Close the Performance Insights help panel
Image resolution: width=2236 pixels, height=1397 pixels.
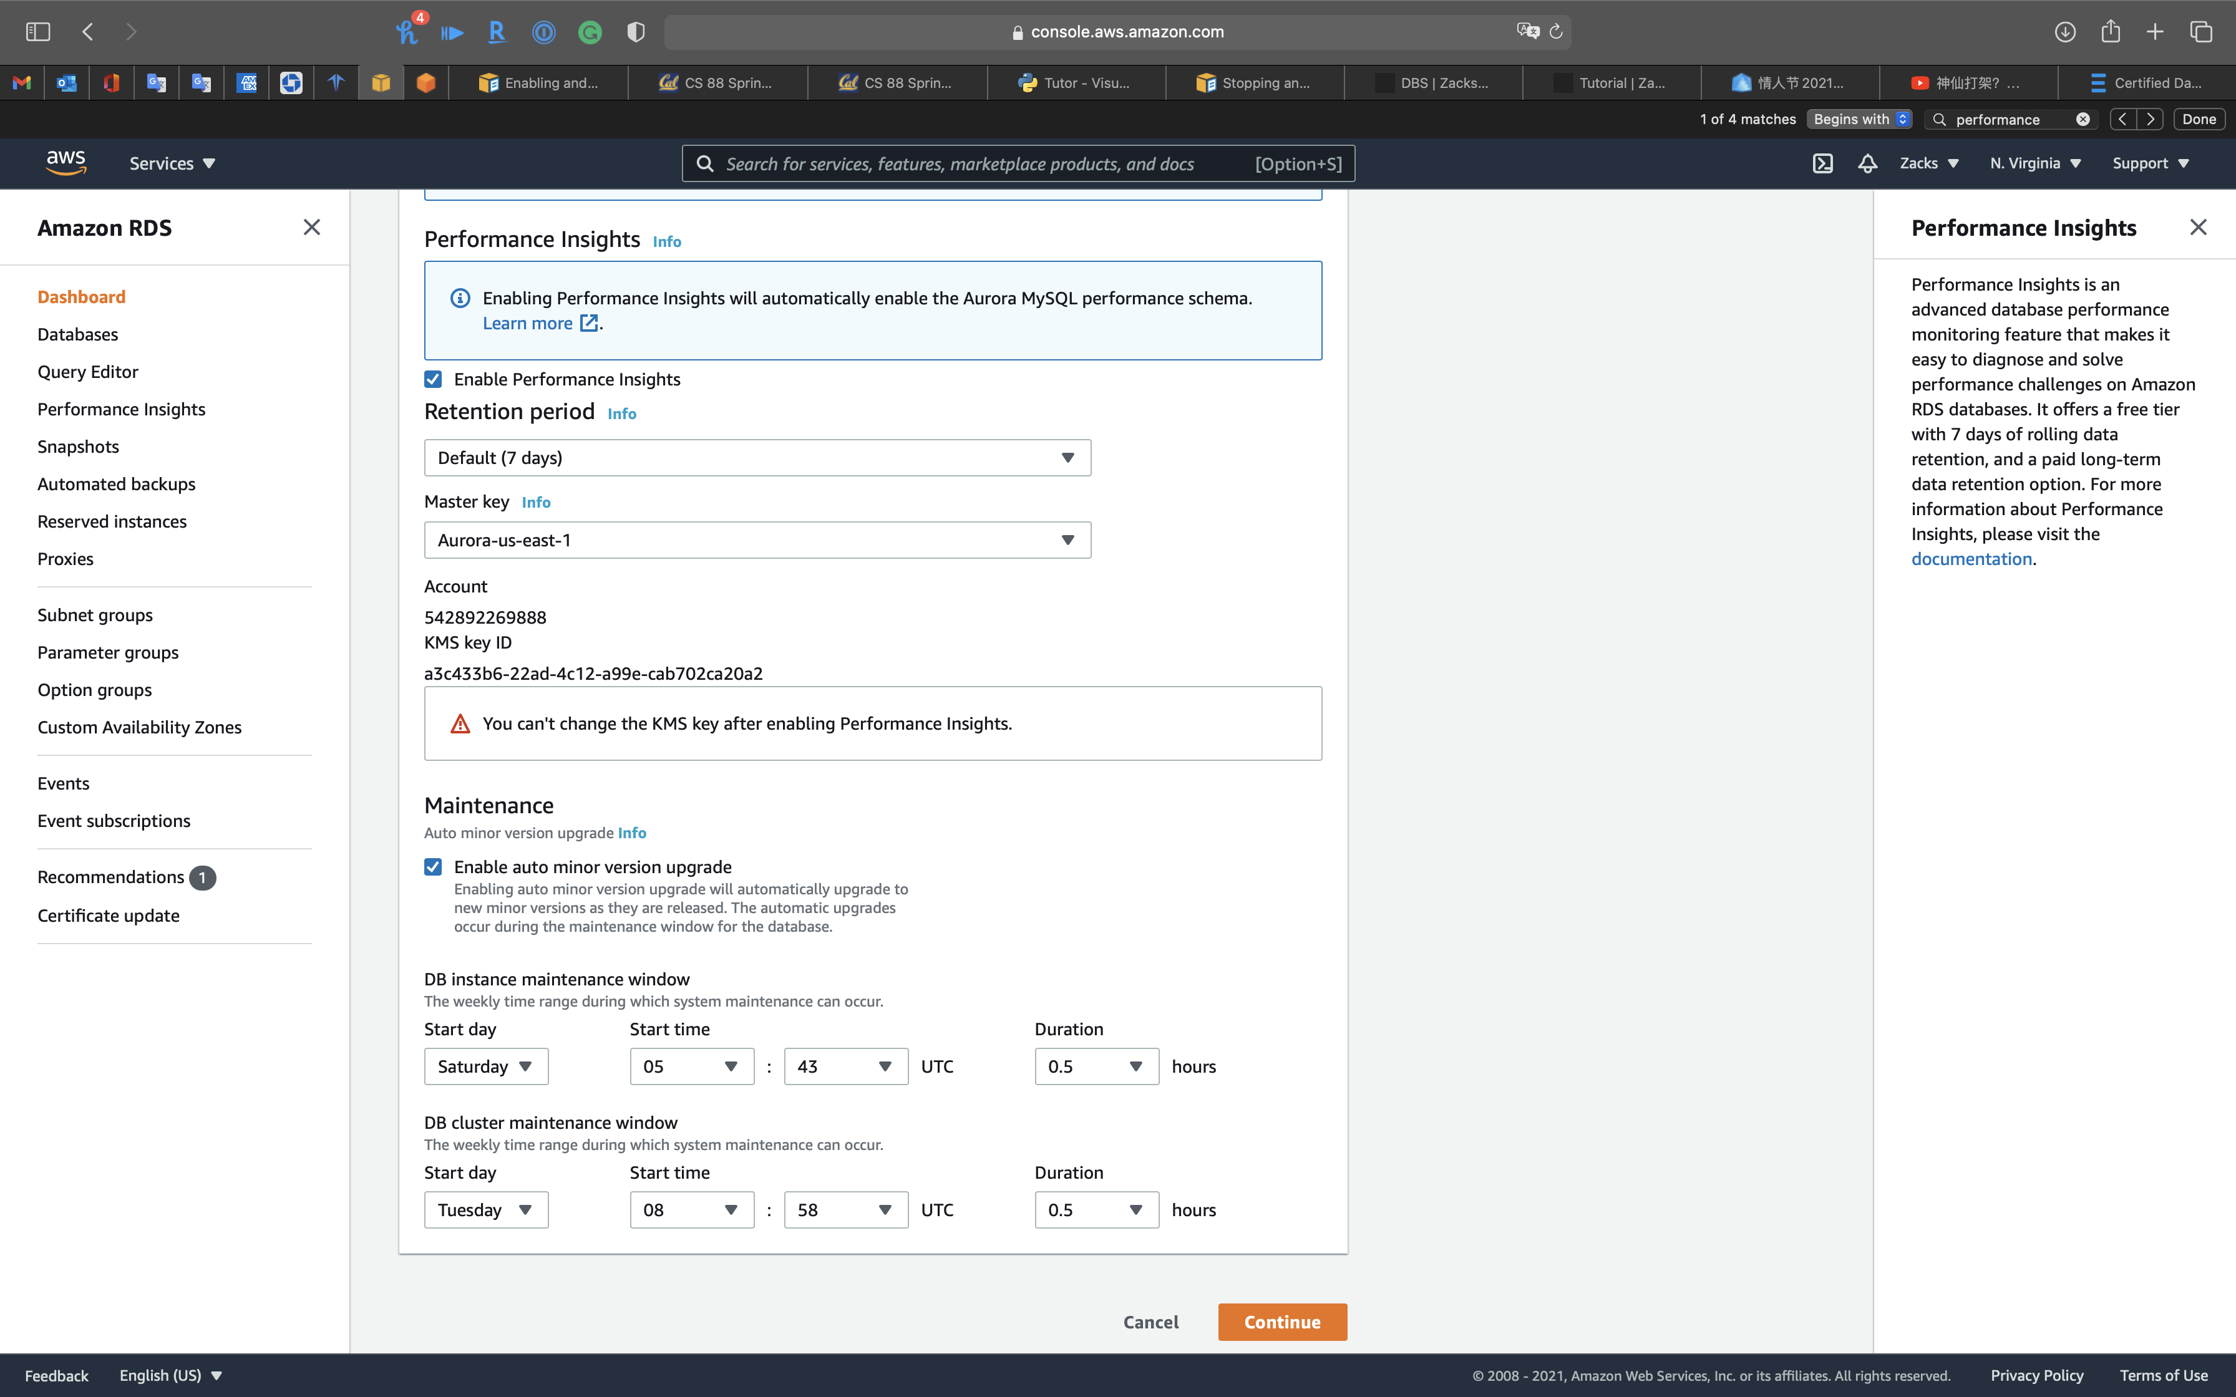pos(2198,227)
